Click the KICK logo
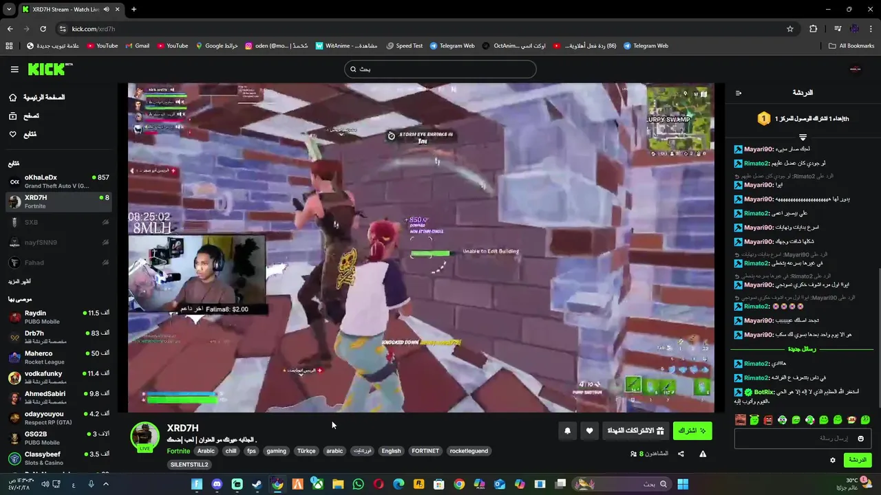881x495 pixels. pyautogui.click(x=50, y=69)
